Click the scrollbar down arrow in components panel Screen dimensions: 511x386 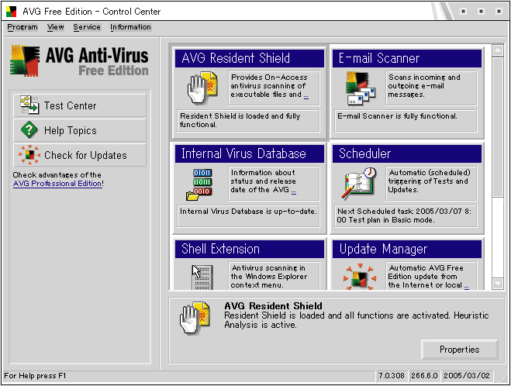point(498,284)
